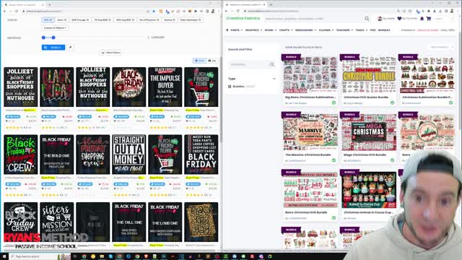Click the profile avatar in left browser toolbar
This screenshot has height=260, width=462.
[x=213, y=12]
